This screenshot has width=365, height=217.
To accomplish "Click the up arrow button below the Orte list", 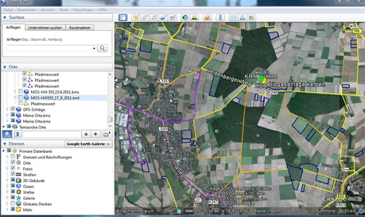I will [86, 134].
